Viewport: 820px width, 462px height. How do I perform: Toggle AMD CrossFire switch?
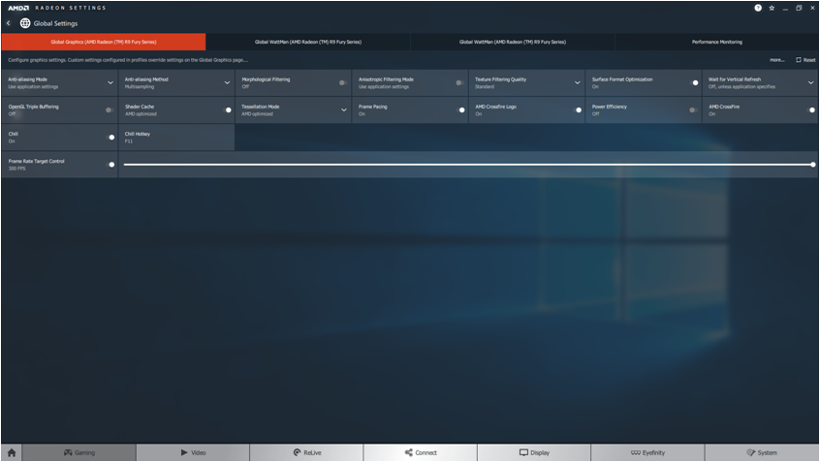(x=810, y=109)
